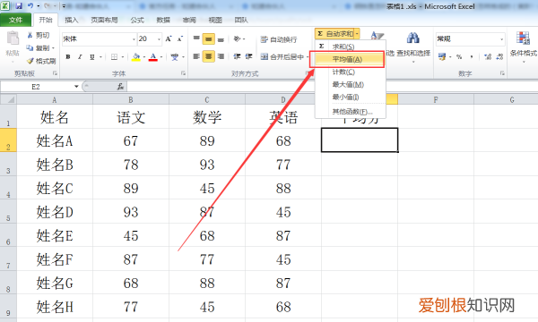
Task: Choose Count (计数) from the menu
Action: pyautogui.click(x=351, y=72)
